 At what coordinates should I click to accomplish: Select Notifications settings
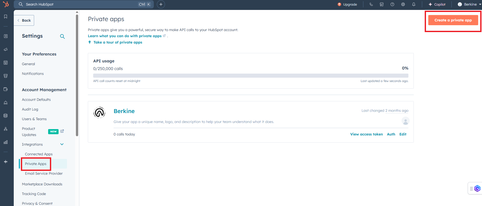[33, 74]
